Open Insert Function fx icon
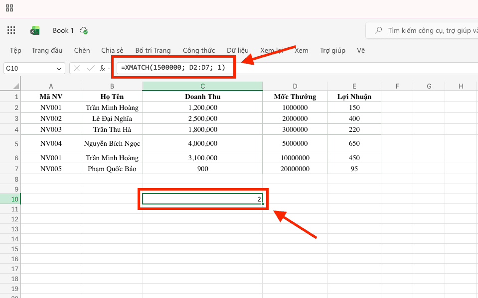 coord(102,68)
